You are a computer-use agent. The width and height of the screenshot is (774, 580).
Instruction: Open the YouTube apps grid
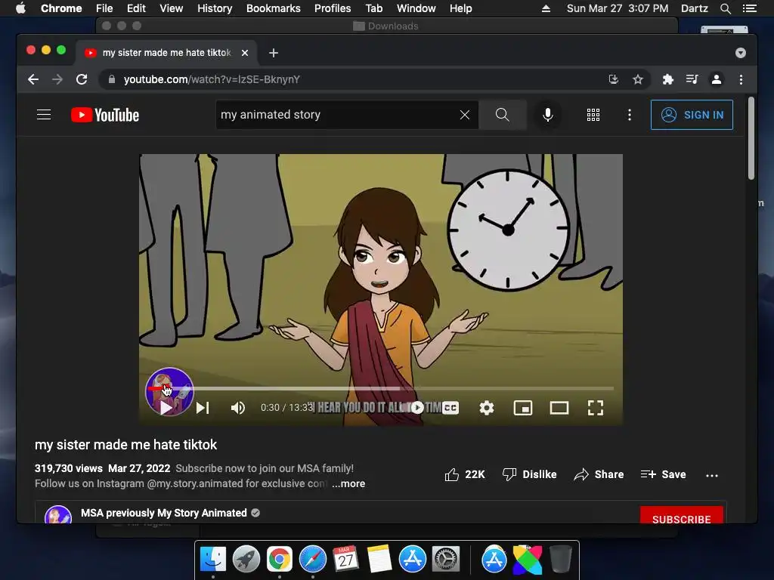tap(593, 115)
